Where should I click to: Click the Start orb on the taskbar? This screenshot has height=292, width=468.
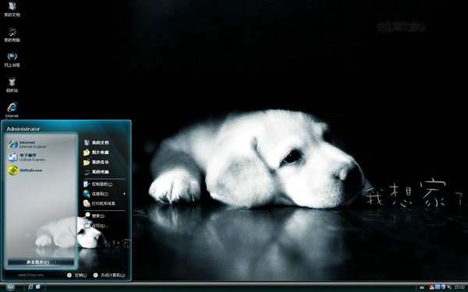[x=10, y=287]
